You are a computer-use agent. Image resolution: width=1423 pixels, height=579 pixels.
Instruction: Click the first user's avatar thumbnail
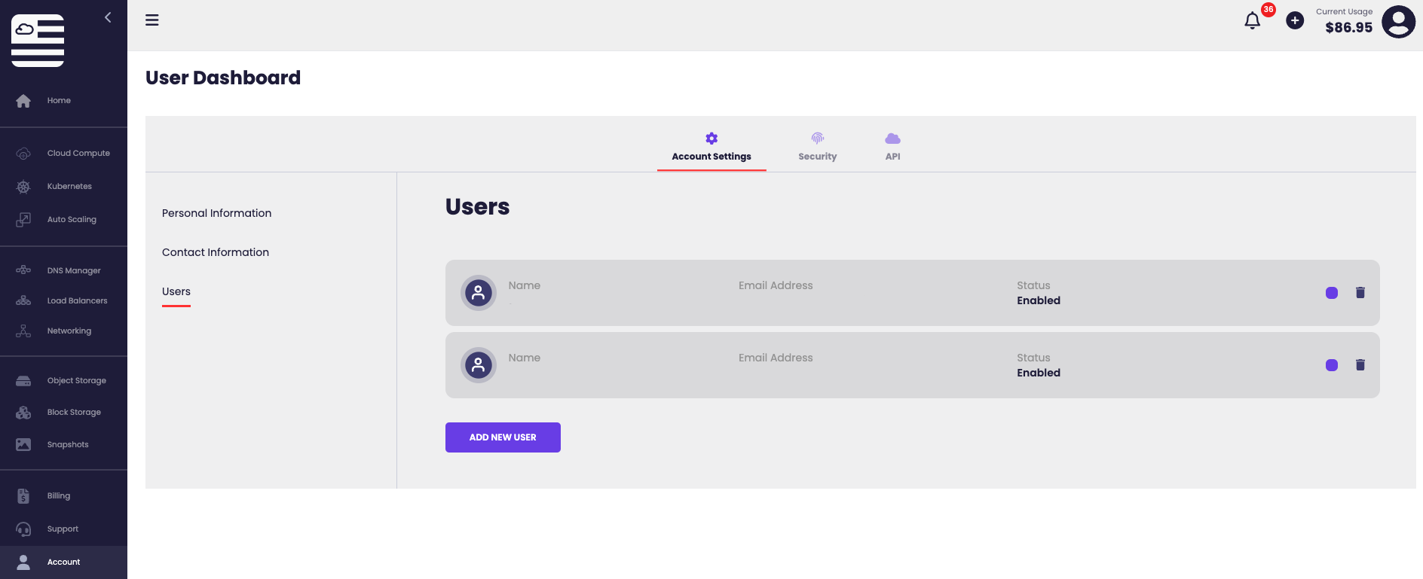(479, 293)
